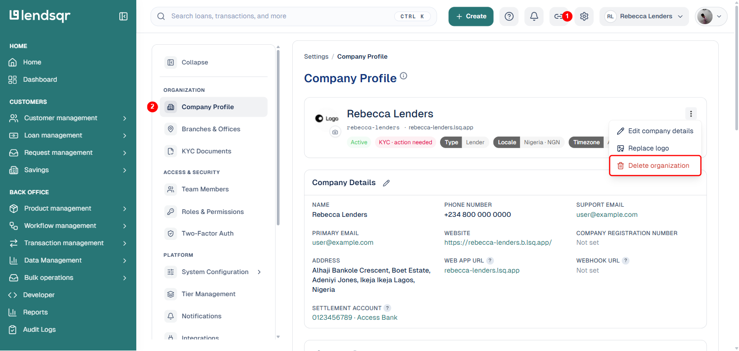
Task: Expand Transaction management submenu
Action: click(x=68, y=243)
